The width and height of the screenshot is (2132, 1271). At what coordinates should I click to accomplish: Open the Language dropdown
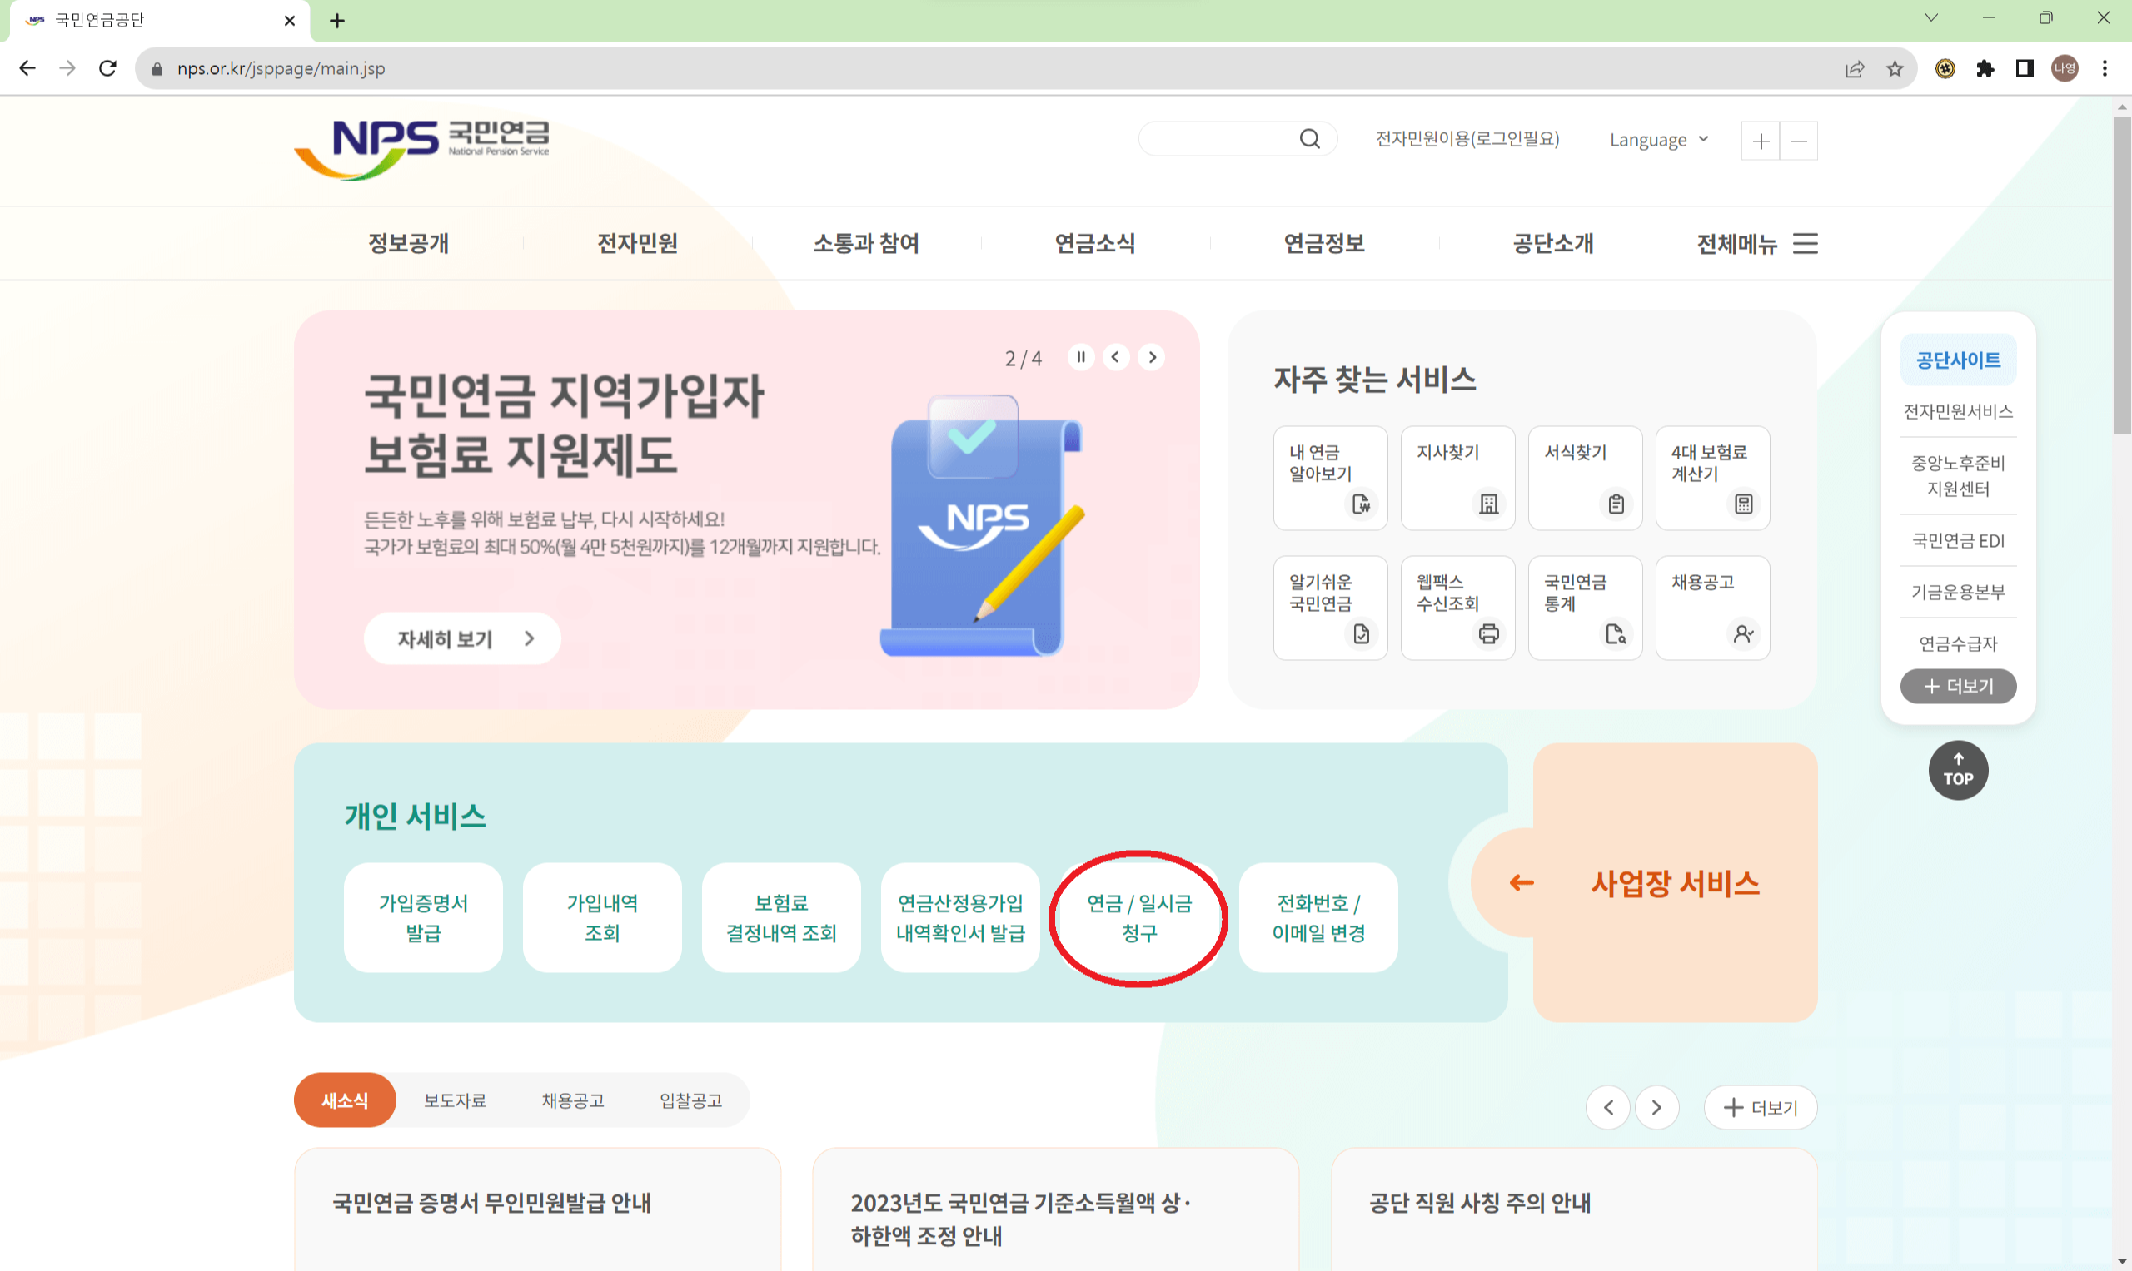1657,139
